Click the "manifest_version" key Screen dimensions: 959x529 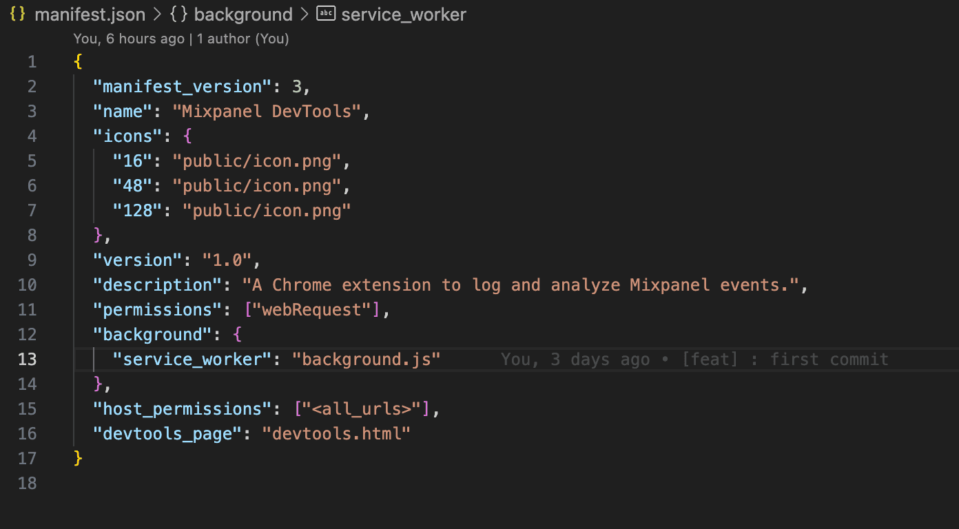tap(183, 87)
